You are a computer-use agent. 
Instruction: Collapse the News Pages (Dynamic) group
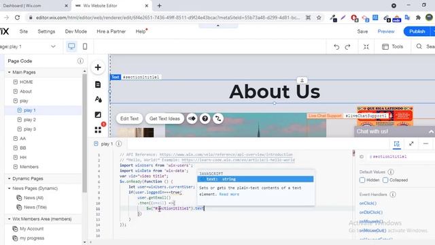tap(9, 189)
